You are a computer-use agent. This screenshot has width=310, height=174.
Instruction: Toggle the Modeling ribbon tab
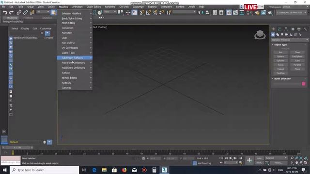click(12, 18)
